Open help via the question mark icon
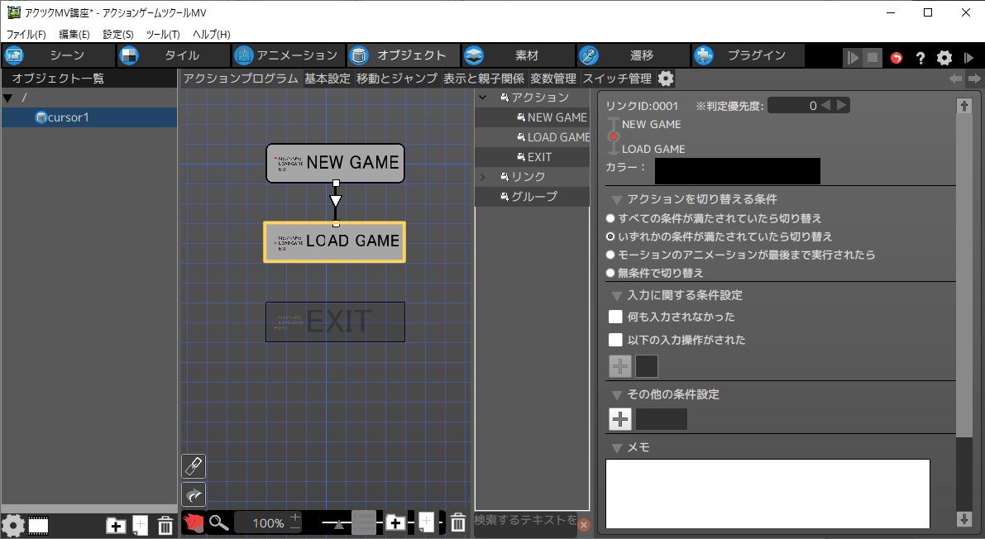 pos(920,58)
